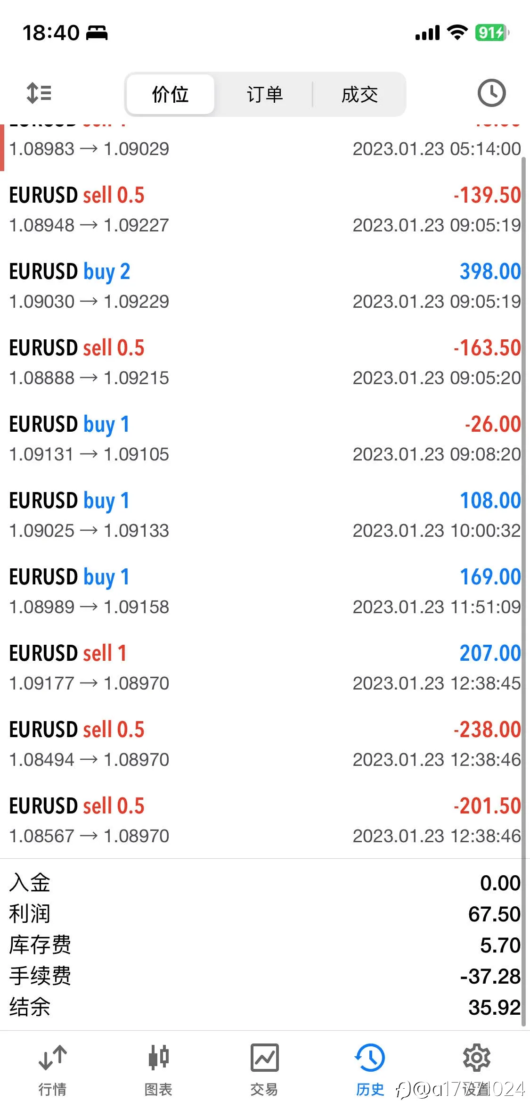
Task: Open the history period clock icon
Action: [x=491, y=93]
